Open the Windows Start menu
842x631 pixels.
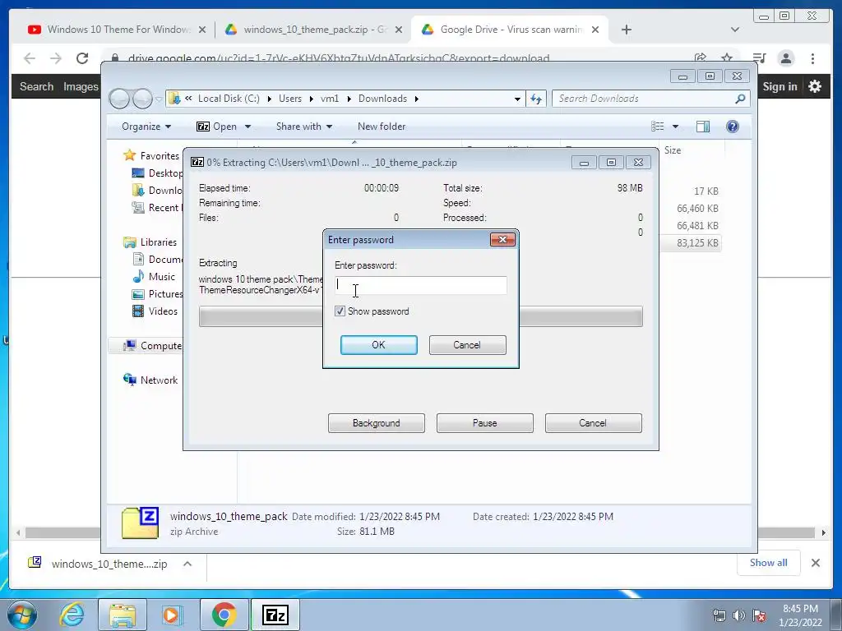pos(22,615)
